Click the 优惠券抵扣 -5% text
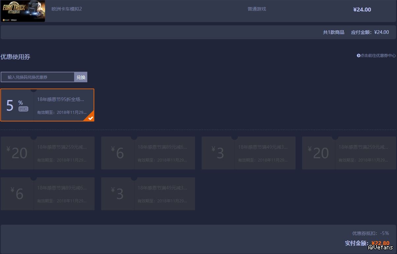Image resolution: width=397 pixels, height=254 pixels. [x=370, y=233]
